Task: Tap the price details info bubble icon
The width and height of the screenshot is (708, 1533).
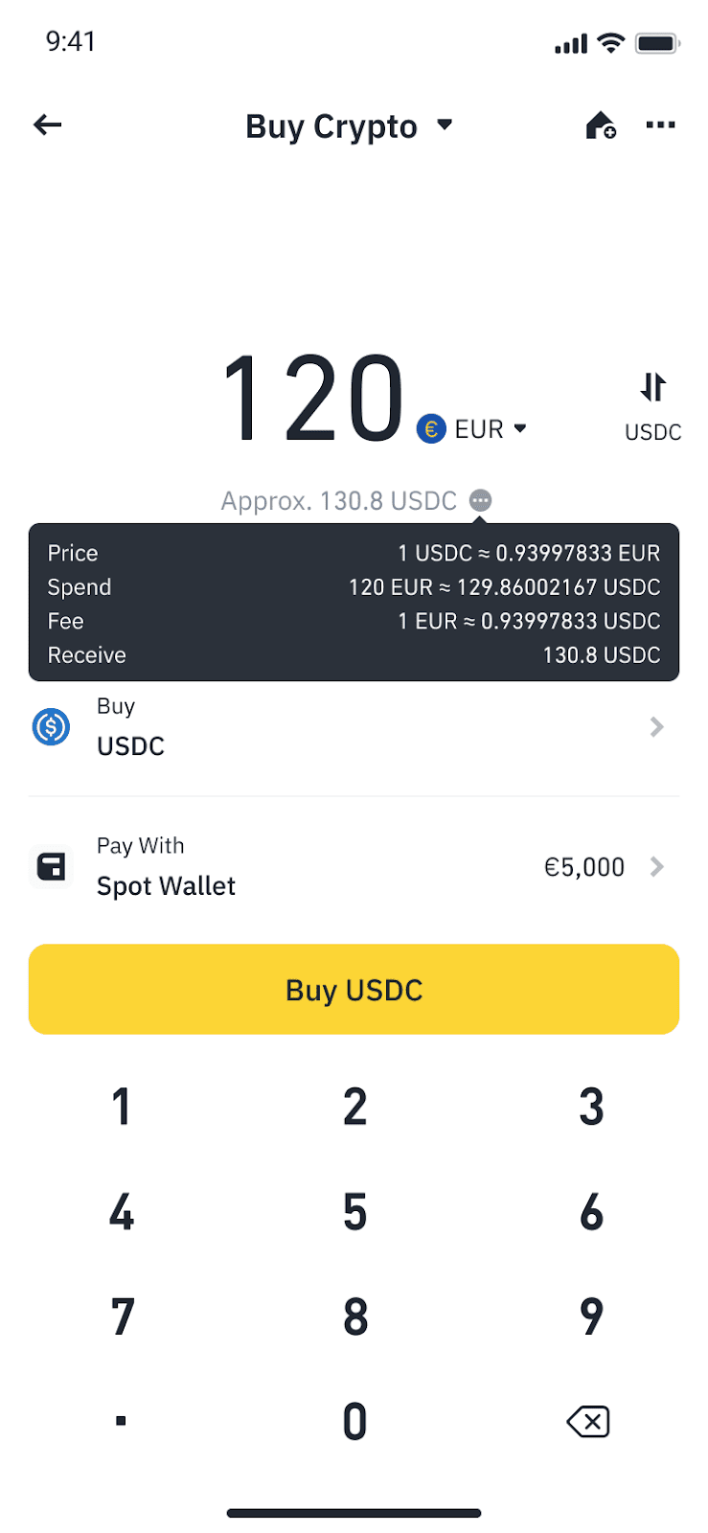Action: pos(481,500)
